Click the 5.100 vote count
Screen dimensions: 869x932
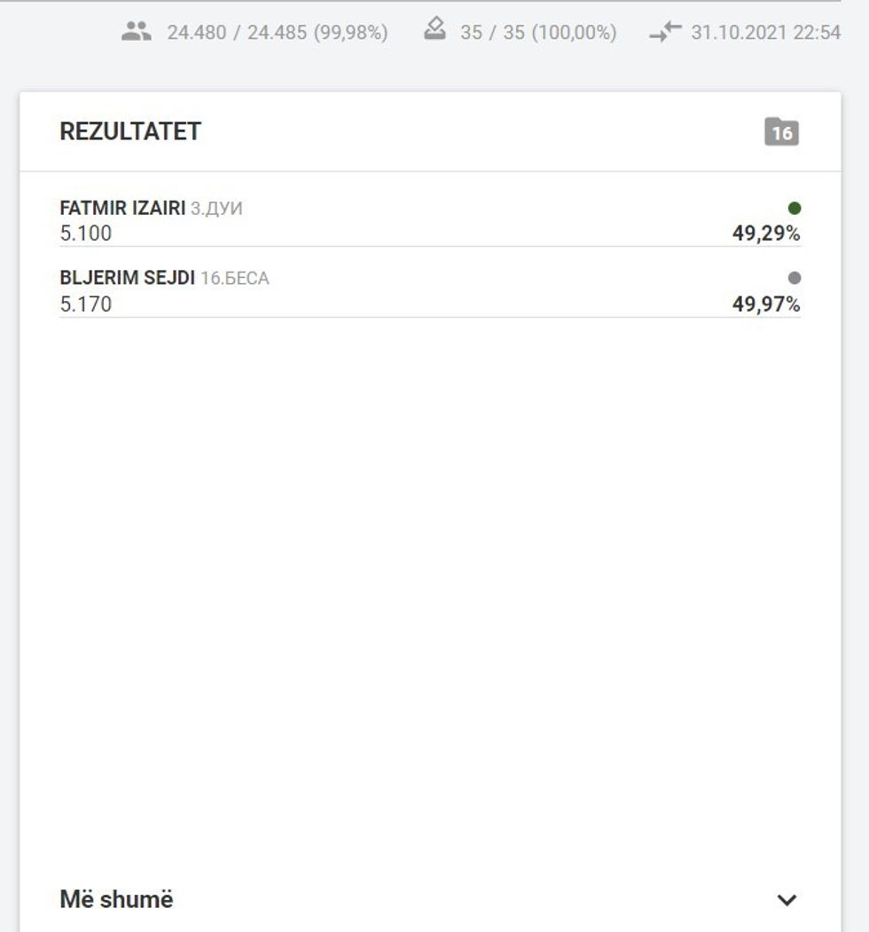tap(86, 234)
